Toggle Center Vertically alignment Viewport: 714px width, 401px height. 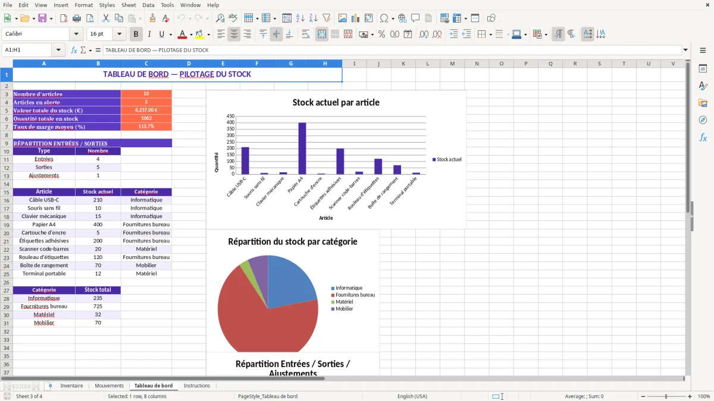click(276, 34)
